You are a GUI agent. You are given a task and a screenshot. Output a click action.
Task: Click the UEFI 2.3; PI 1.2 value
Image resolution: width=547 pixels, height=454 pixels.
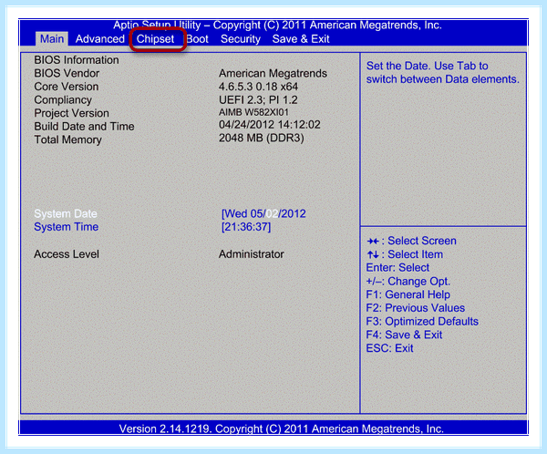258,99
